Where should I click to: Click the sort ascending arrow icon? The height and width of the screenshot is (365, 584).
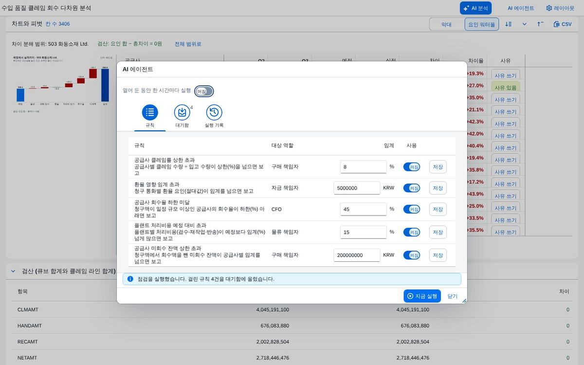540,24
